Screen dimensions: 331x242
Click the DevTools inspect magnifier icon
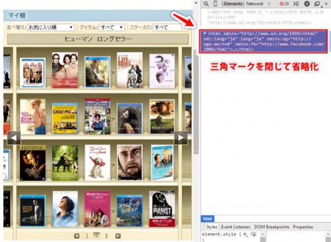pyautogui.click(x=206, y=4)
